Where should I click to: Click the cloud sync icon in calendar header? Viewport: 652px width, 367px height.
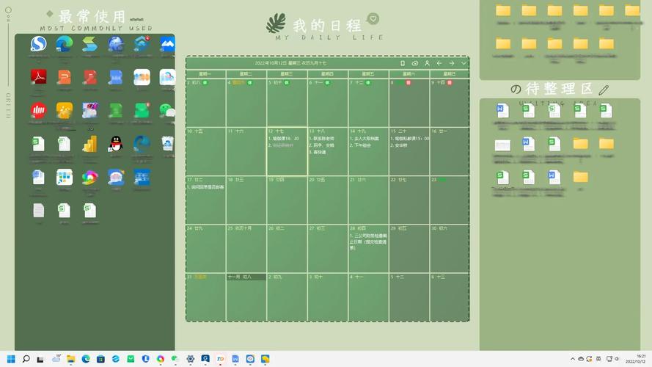414,63
